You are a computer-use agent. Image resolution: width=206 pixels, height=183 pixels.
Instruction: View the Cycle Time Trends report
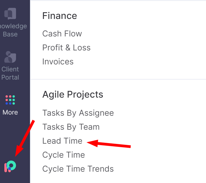pyautogui.click(x=78, y=169)
